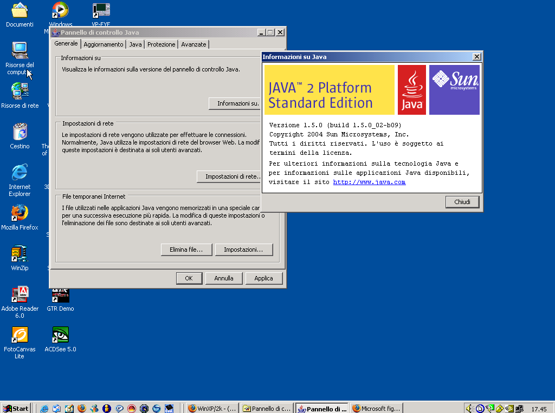
Task: Click Chiudi in the Java info dialog
Action: click(x=462, y=202)
